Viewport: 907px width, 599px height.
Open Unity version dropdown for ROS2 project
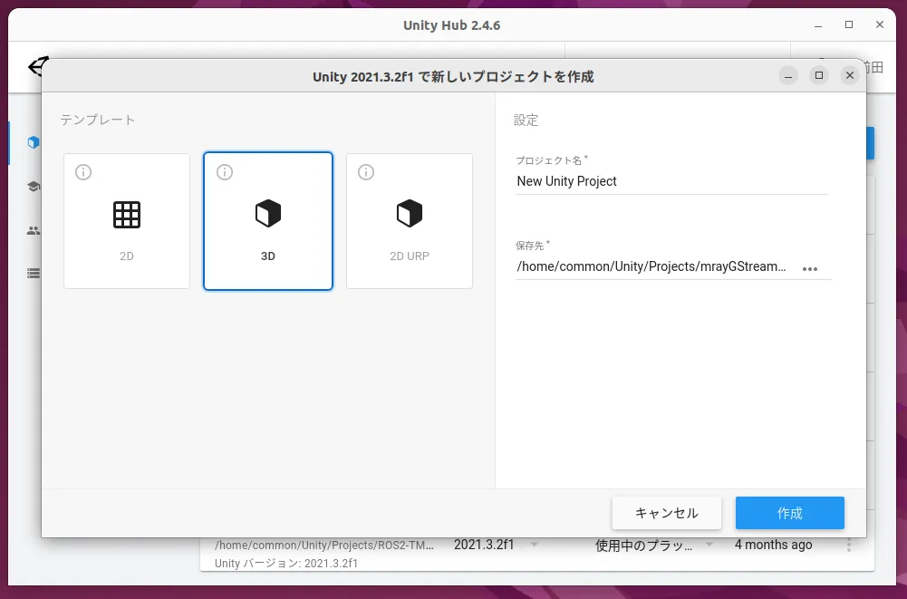click(535, 545)
